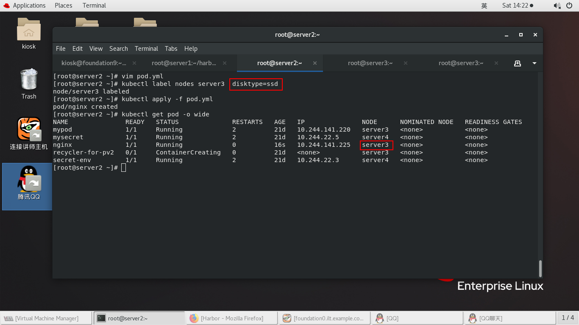
Task: Click the Virtual Machine Manager taskbar icon
Action: pos(45,318)
